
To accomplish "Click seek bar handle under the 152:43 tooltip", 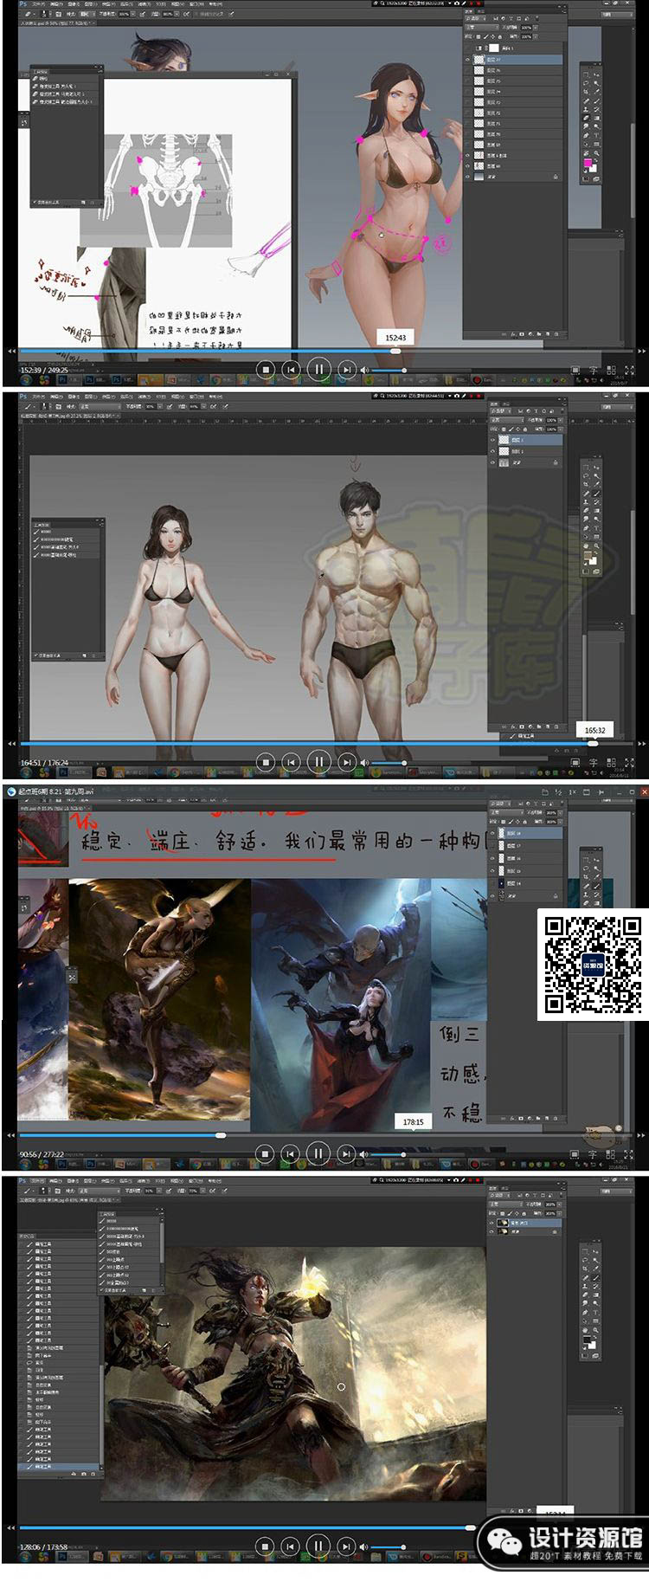I will point(395,351).
